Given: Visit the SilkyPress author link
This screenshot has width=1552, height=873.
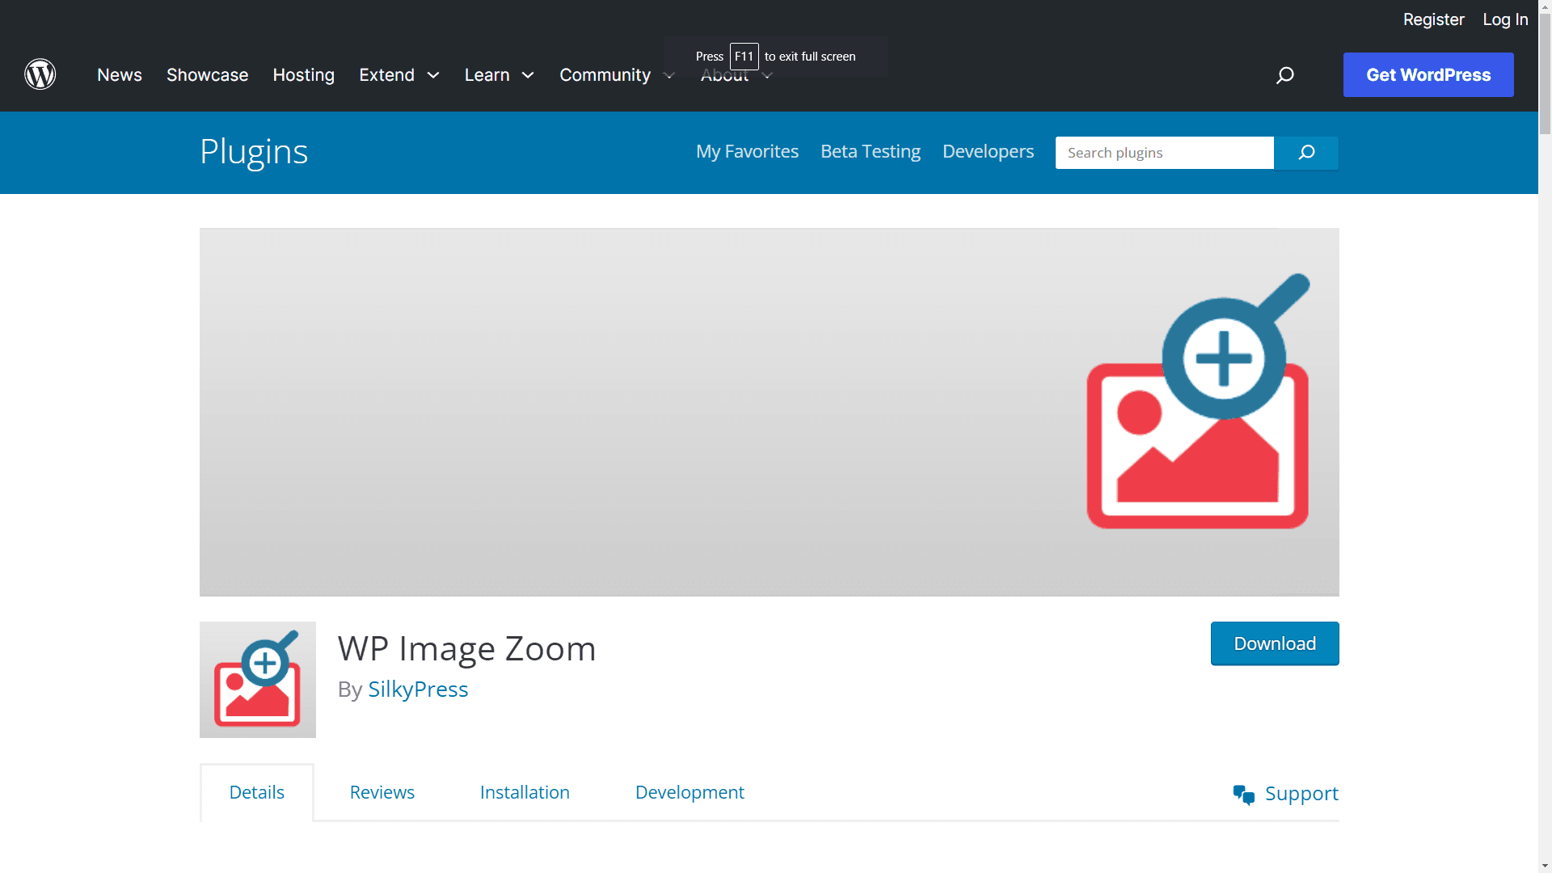Looking at the screenshot, I should [x=418, y=689].
